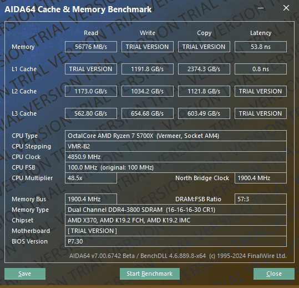Screen dimensions: 299x288
Task: Click the Memory row label
Action: point(23,47)
